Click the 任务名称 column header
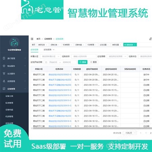This screenshot has height=152, width=152. pyautogui.click(x=59, y=69)
